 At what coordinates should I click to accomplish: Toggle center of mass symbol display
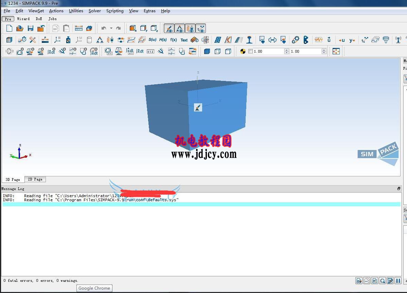[x=243, y=51]
